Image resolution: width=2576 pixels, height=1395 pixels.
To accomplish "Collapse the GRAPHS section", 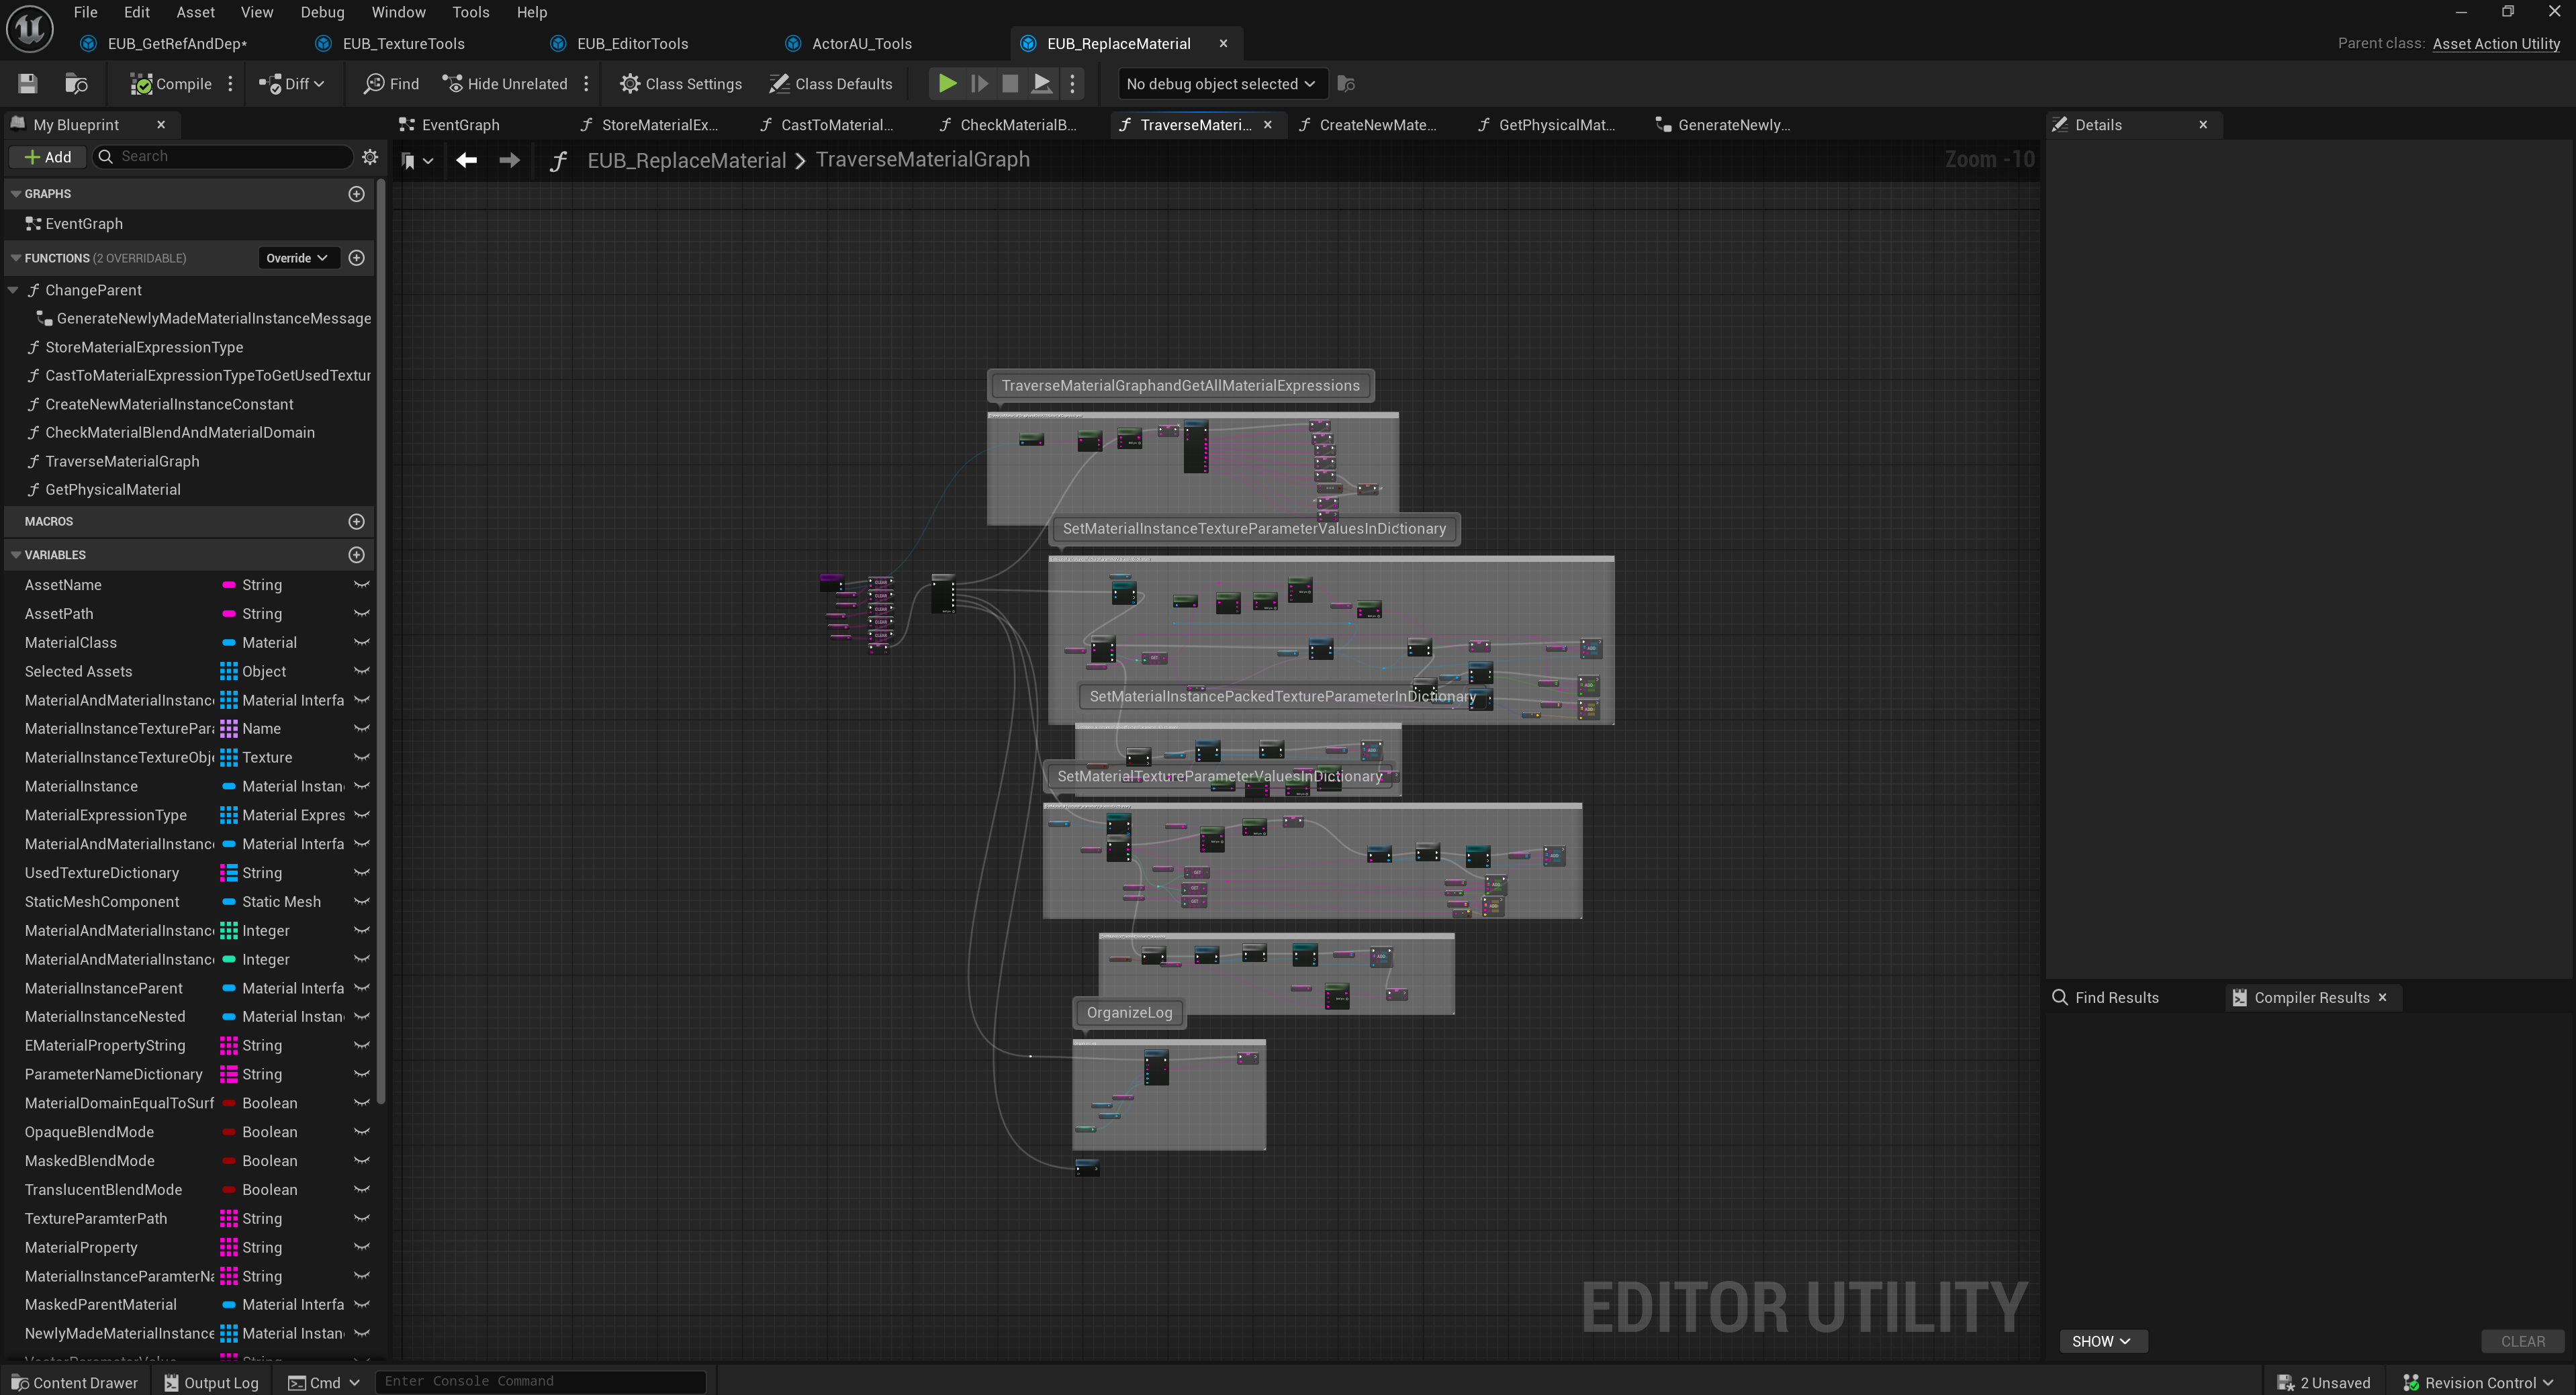I will (x=15, y=194).
